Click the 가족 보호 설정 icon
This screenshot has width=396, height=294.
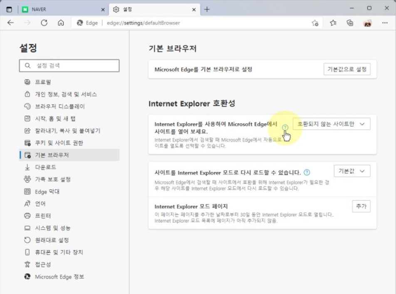pos(27,179)
